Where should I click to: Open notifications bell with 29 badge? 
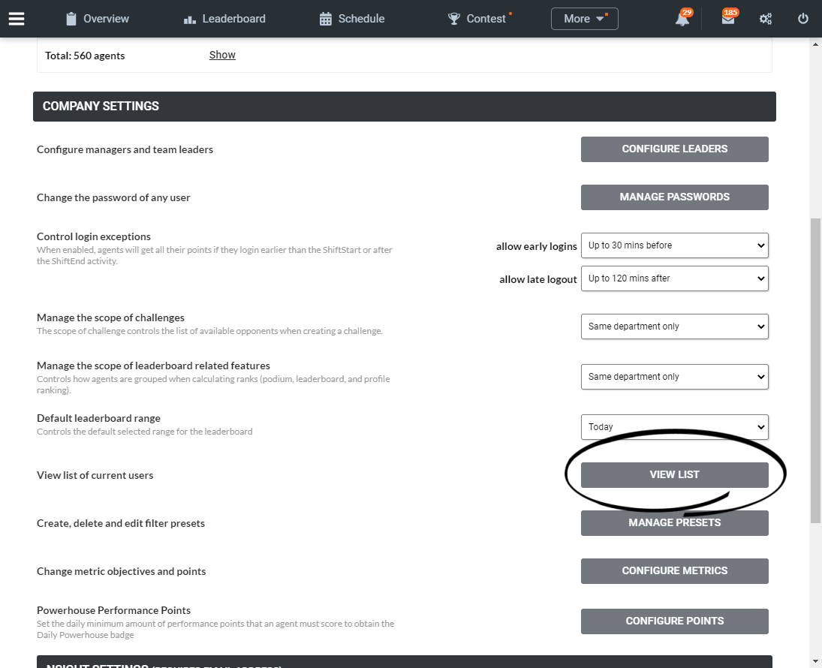point(684,17)
